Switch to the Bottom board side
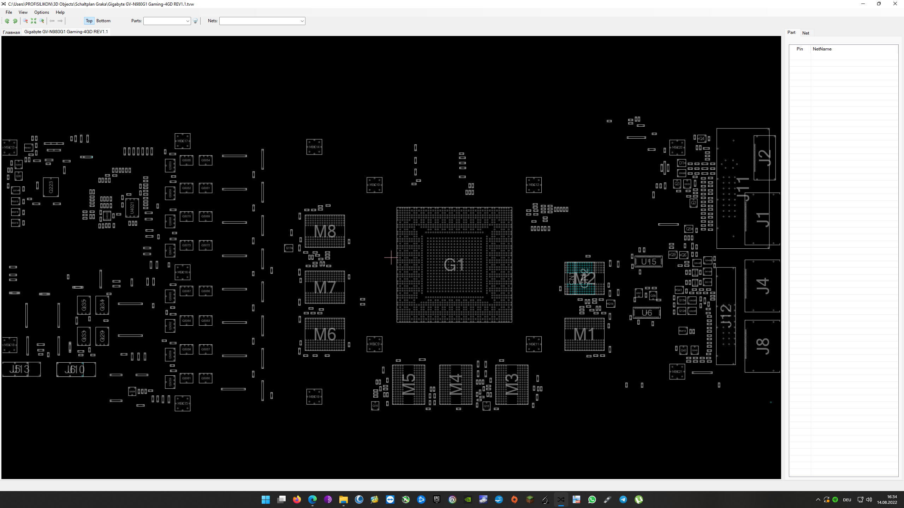Viewport: 904px width, 508px height. (x=103, y=21)
